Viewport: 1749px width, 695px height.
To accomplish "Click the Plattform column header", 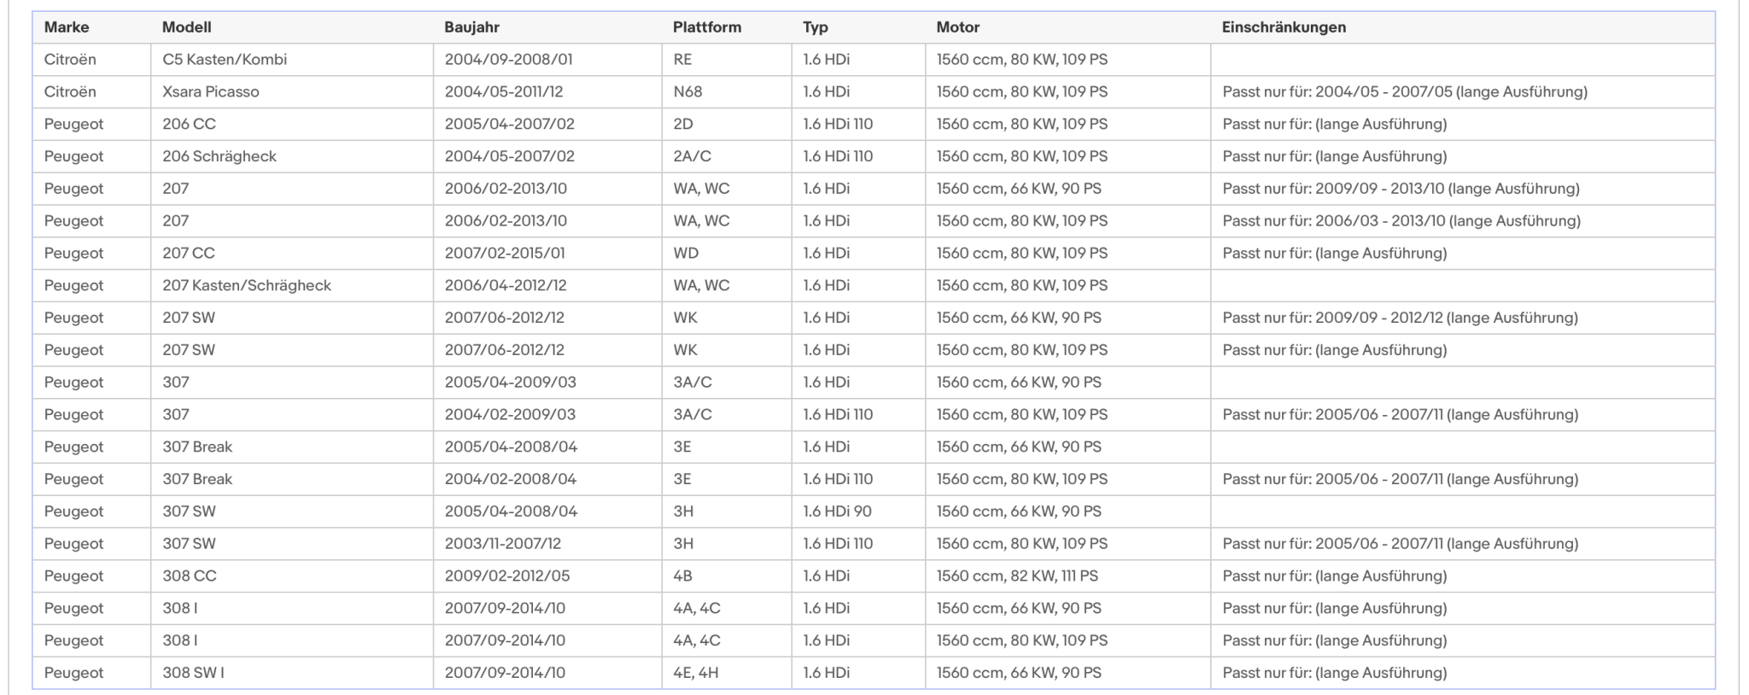I will coord(727,27).
